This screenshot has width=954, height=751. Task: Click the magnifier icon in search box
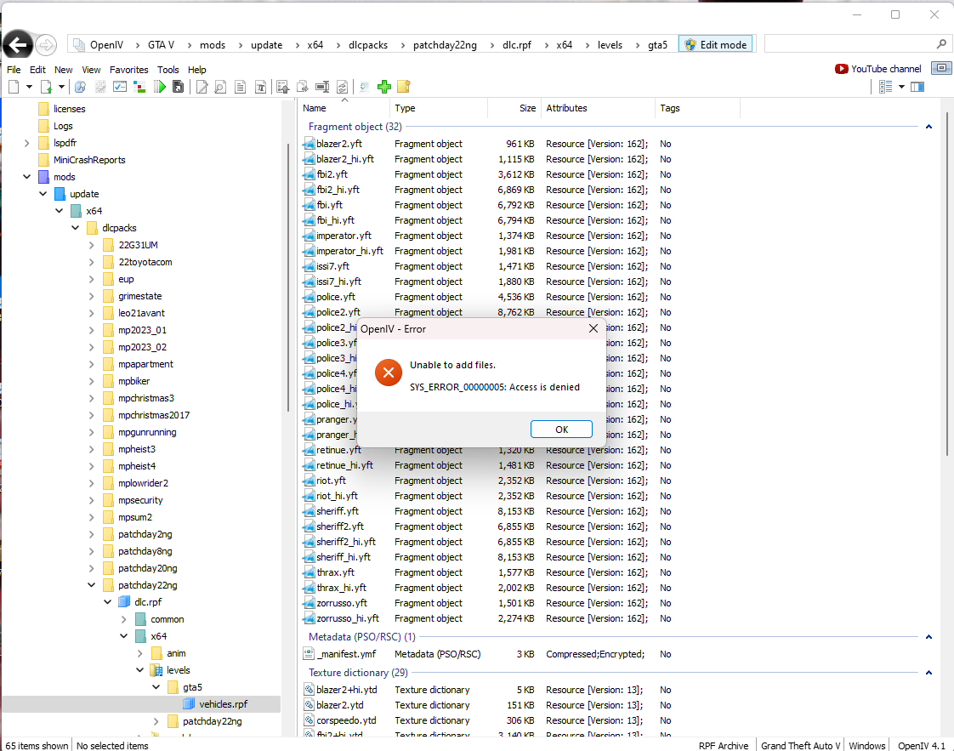941,44
